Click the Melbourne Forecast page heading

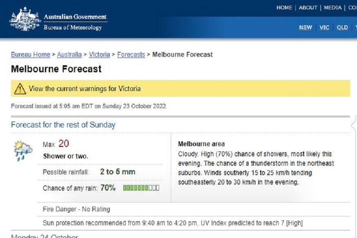point(56,69)
